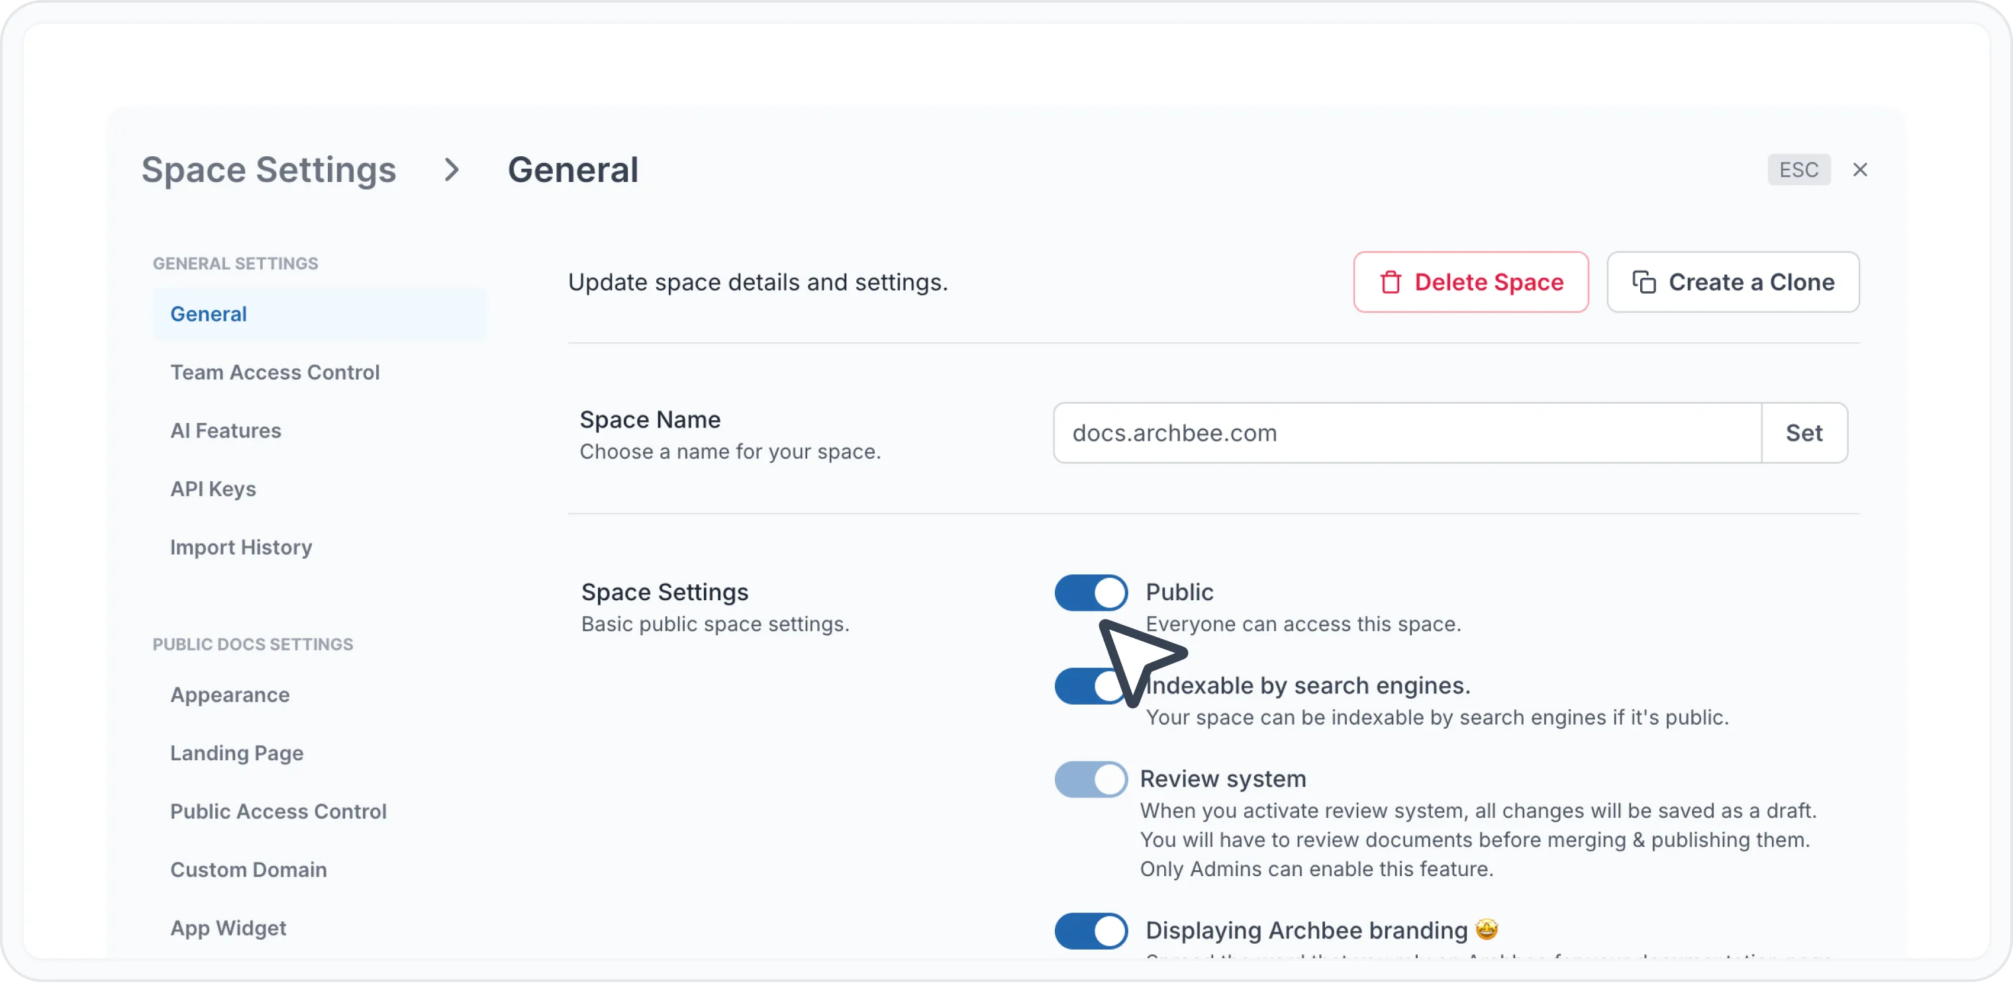
Task: Click "Basic public space settings." description
Action: point(715,624)
